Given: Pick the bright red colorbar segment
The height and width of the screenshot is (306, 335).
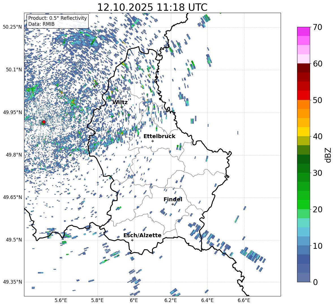Looking at the screenshot, I should pos(304,95).
